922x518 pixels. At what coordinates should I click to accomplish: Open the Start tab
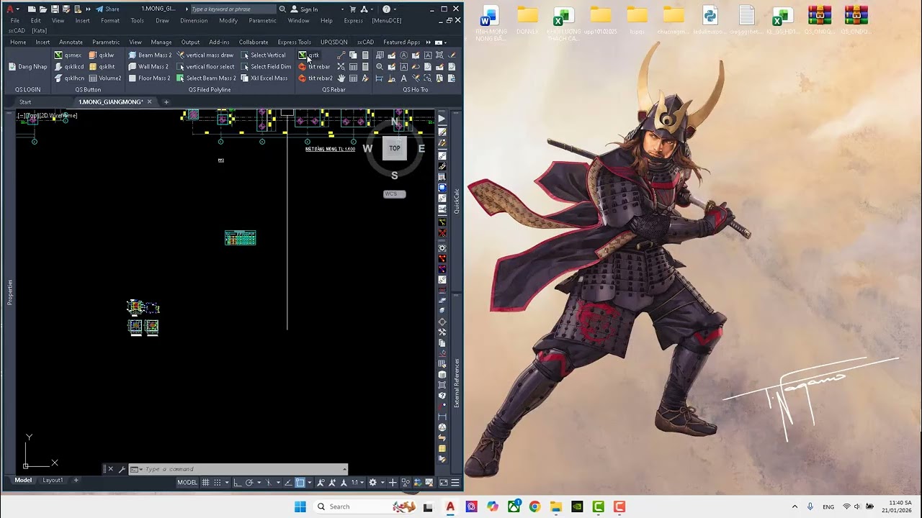click(25, 102)
